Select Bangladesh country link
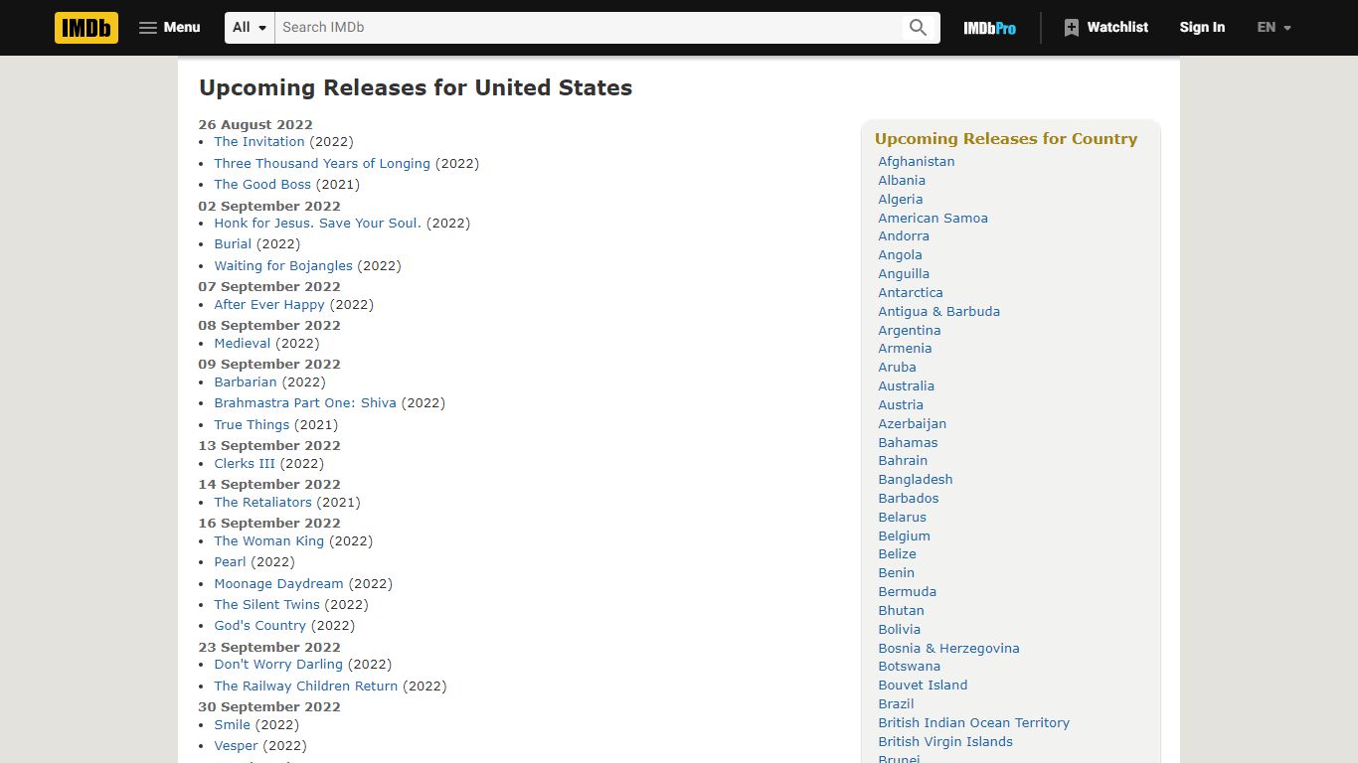This screenshot has width=1358, height=763. pos(915,480)
